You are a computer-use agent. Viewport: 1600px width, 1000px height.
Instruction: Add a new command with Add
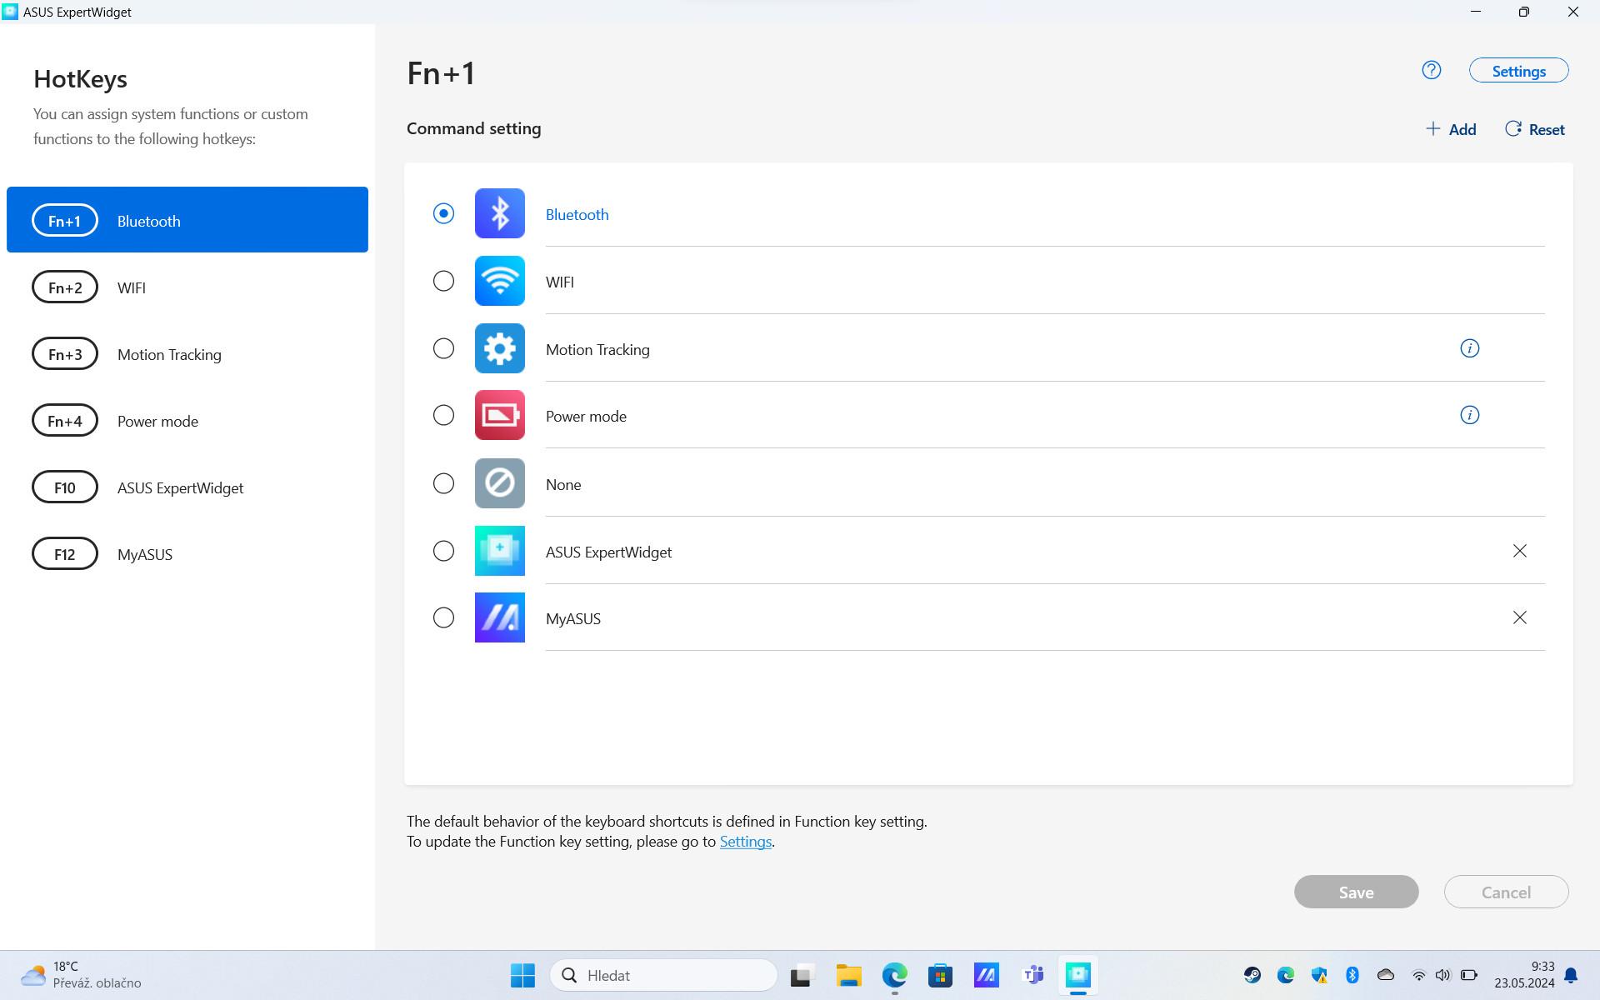[1451, 129]
